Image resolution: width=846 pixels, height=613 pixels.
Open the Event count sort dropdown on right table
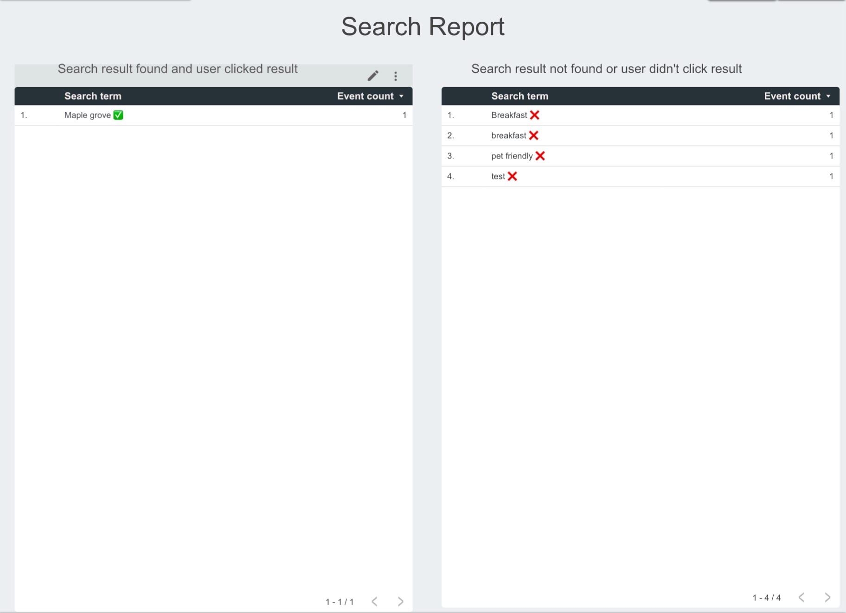[x=829, y=96]
